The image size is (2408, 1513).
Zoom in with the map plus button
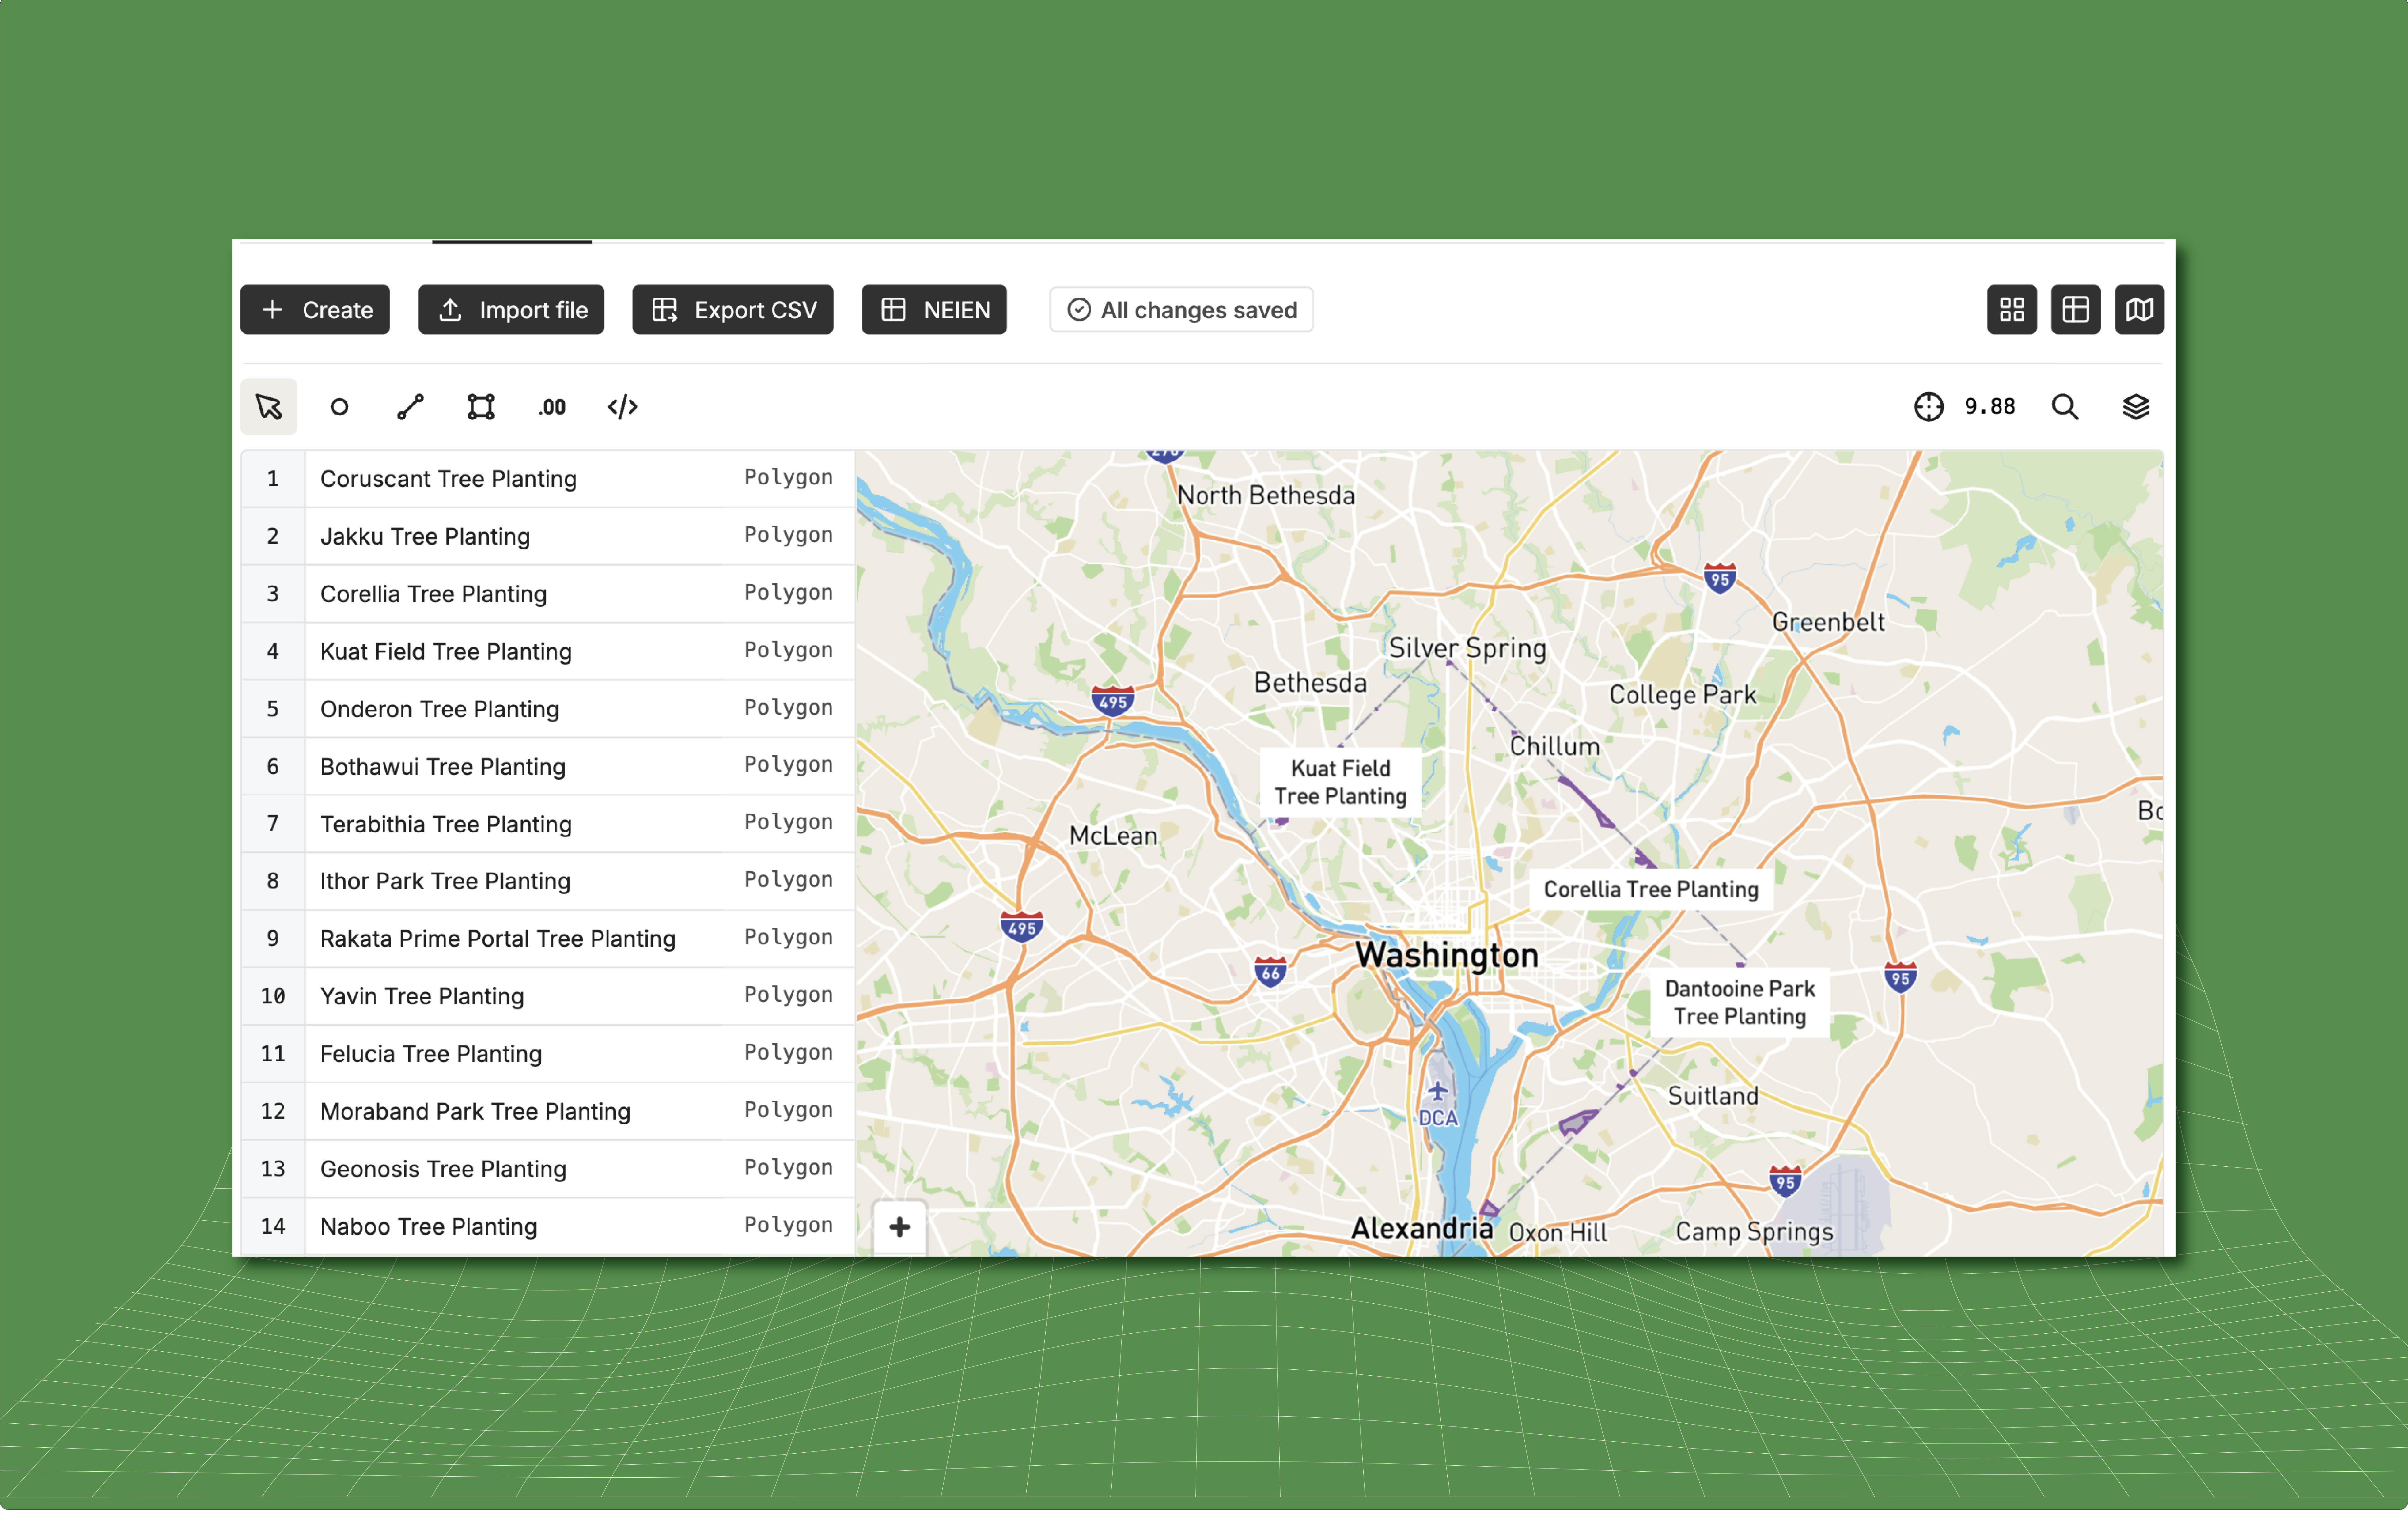900,1227
